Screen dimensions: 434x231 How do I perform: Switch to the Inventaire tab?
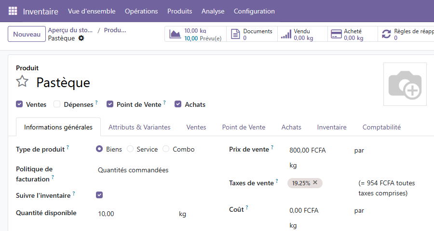tap(332, 127)
